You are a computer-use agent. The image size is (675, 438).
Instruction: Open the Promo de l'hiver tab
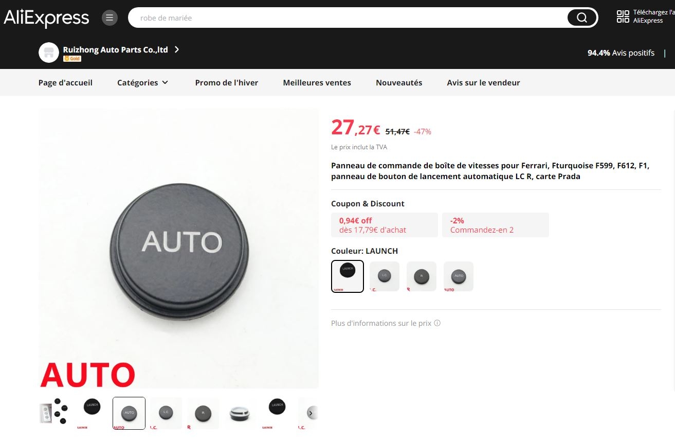(x=227, y=82)
